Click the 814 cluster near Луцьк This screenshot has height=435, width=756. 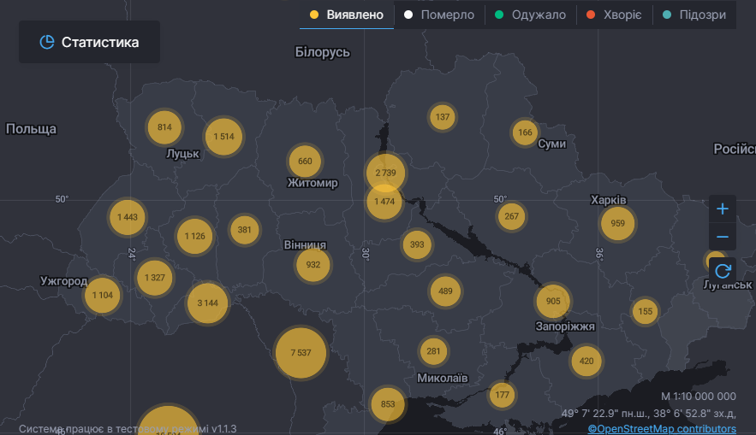pyautogui.click(x=164, y=127)
